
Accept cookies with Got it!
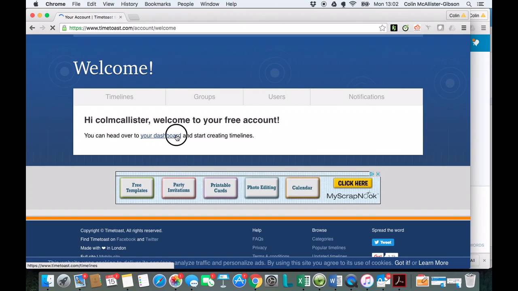pos(402,263)
